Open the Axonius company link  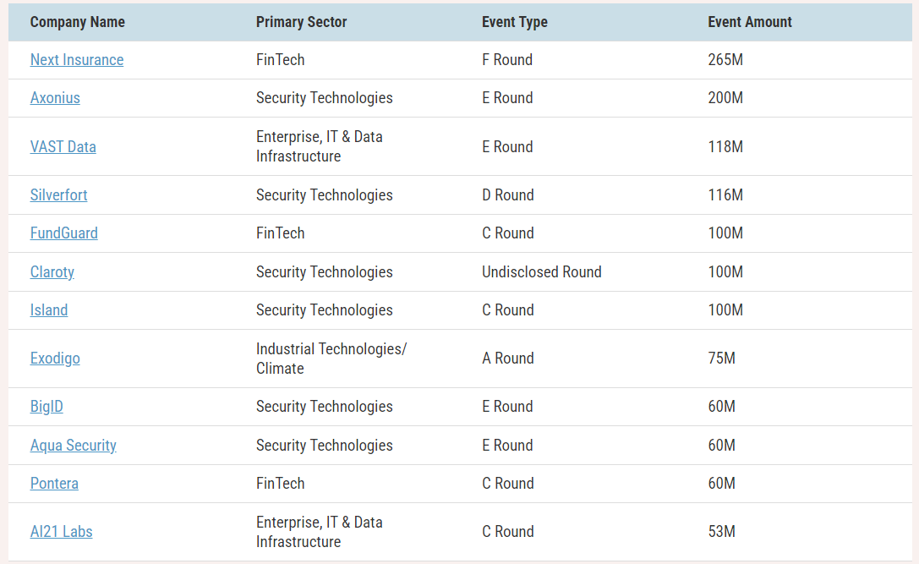(55, 98)
